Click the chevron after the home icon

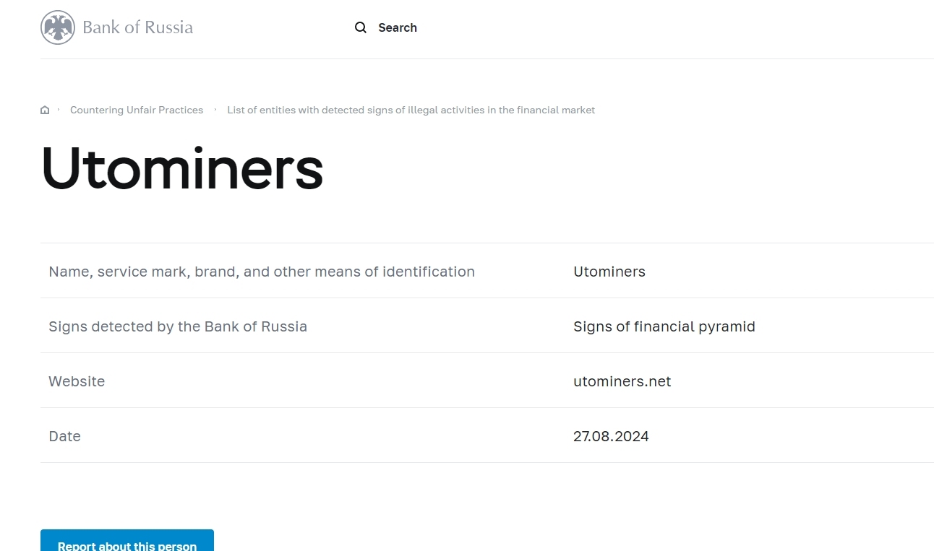(59, 110)
